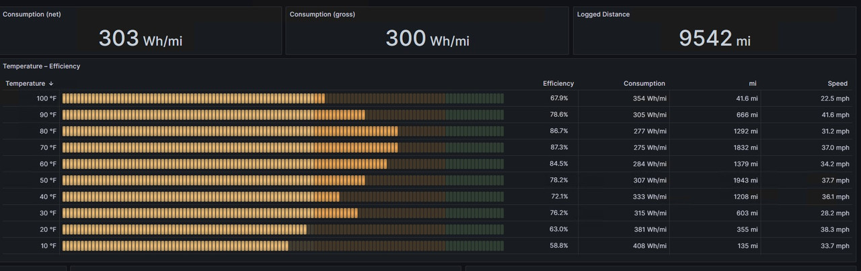The height and width of the screenshot is (271, 861).
Task: Click the 9542 mi logged distance value
Action: (714, 38)
